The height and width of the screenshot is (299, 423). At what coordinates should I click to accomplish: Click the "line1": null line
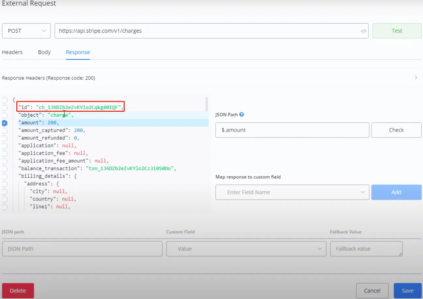pos(50,207)
